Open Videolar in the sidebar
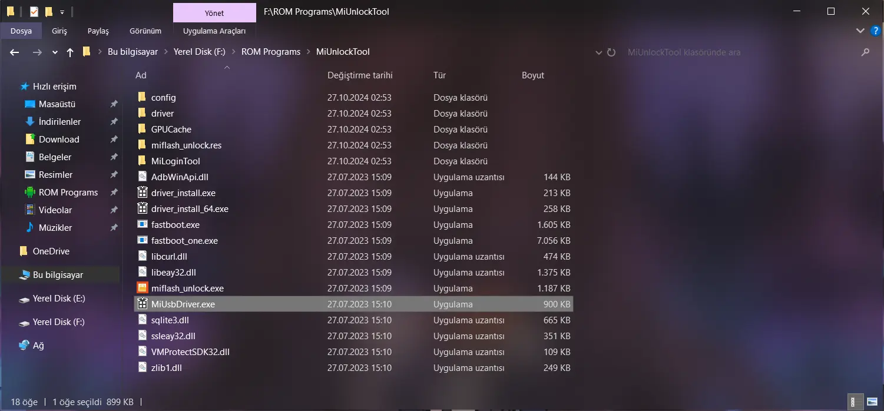The height and width of the screenshot is (411, 884). click(55, 210)
